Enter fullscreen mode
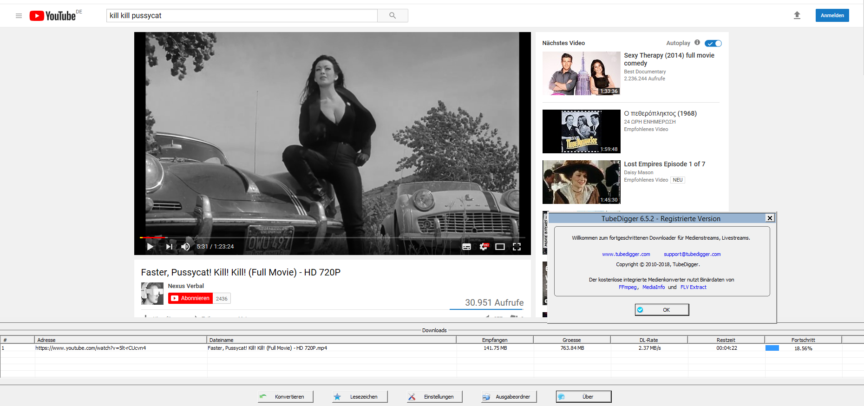This screenshot has height=406, width=864. coord(517,247)
